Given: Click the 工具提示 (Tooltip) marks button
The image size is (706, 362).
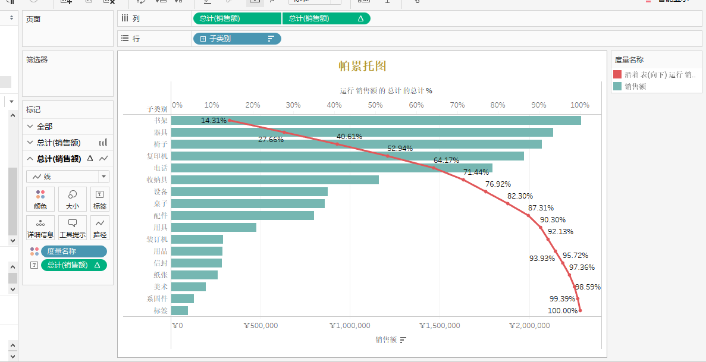Looking at the screenshot, I should tap(72, 227).
